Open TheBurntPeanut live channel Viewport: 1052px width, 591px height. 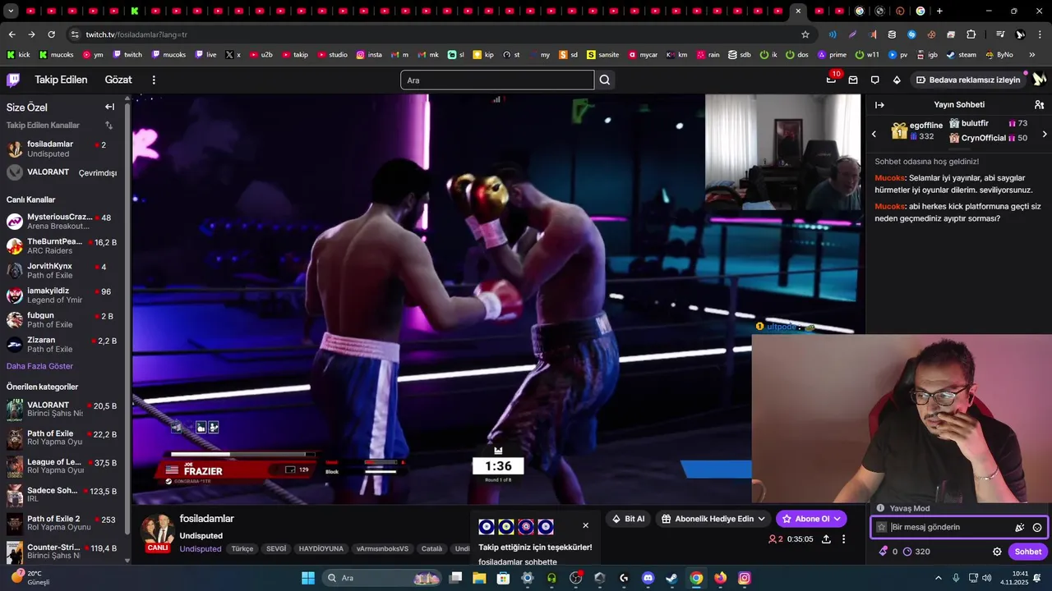tap(64, 246)
